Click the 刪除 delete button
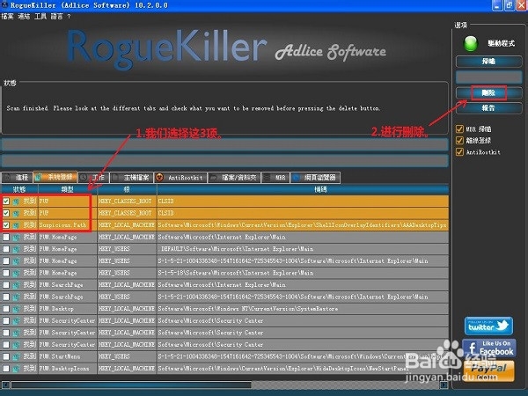The image size is (528, 396). pos(488,92)
